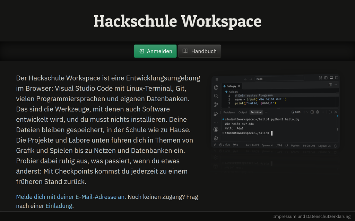This screenshot has width=355, height=221.
Task: Click 'Layout: us' in the status bar
Action: click(x=324, y=146)
